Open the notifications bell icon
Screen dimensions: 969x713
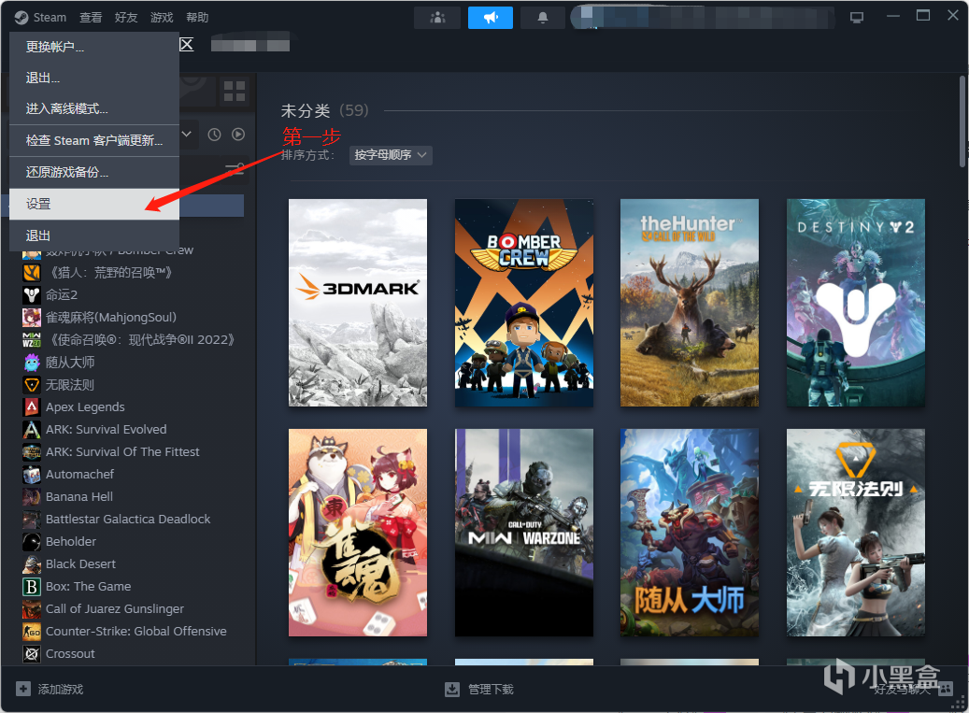click(543, 18)
